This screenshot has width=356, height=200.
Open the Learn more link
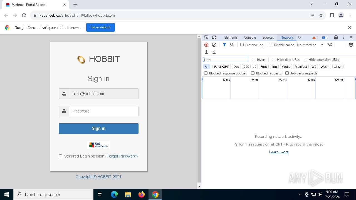(279, 152)
